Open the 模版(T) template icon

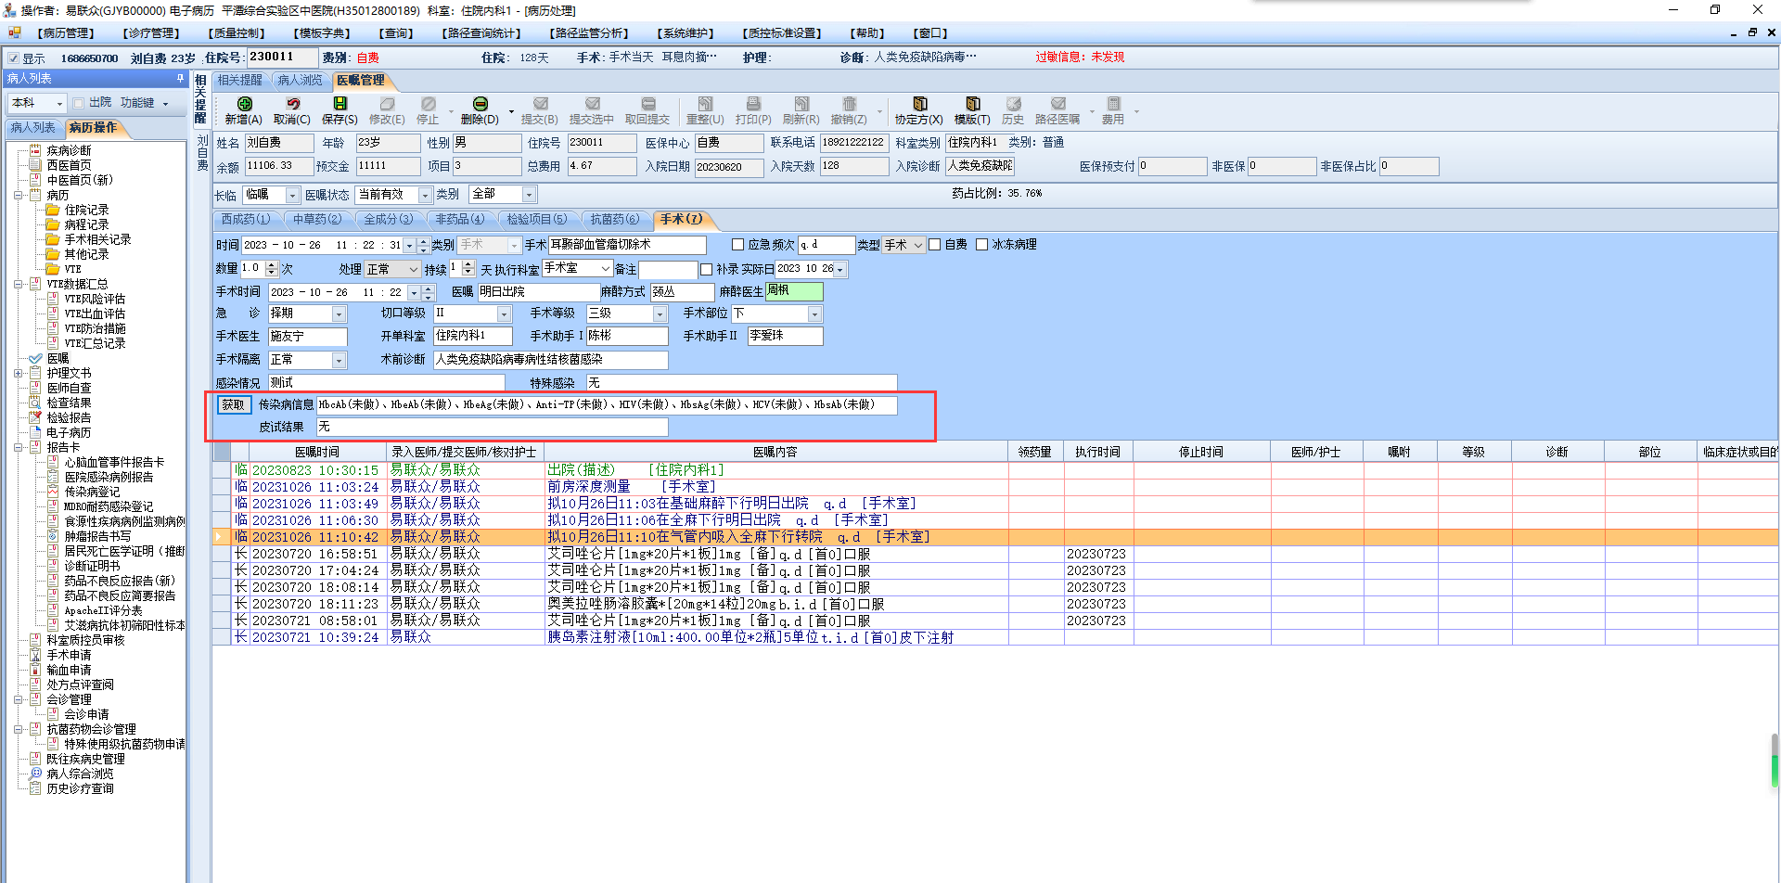(x=972, y=104)
